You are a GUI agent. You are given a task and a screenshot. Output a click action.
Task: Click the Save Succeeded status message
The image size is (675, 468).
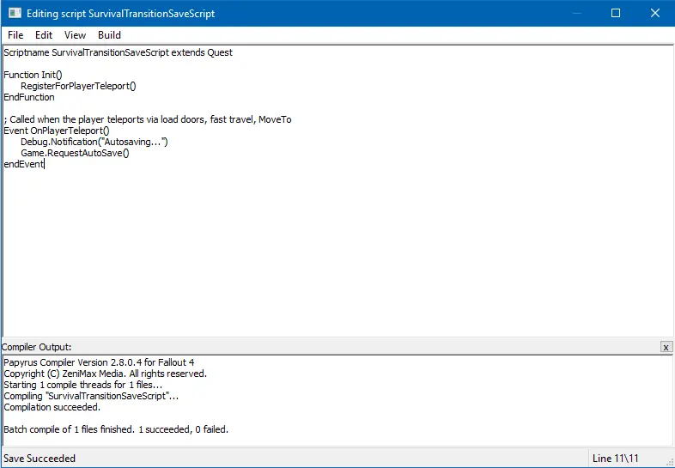pyautogui.click(x=40, y=459)
